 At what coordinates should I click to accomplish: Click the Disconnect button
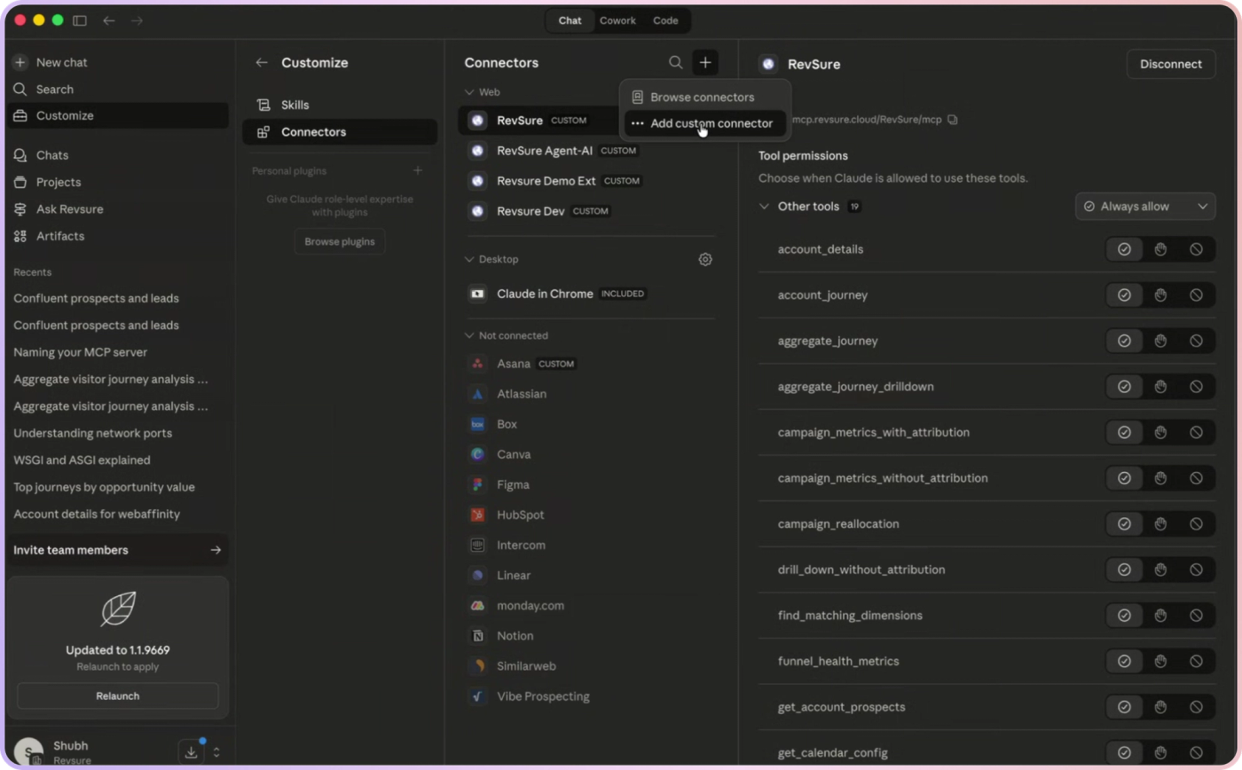pyautogui.click(x=1171, y=64)
